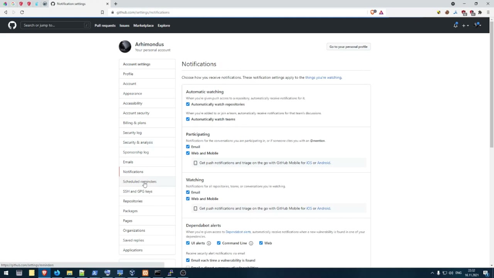
Task: Click the ENG language indicator
Action: [458, 273]
